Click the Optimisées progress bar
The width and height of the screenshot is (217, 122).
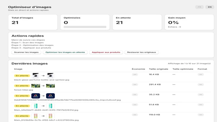85,27
